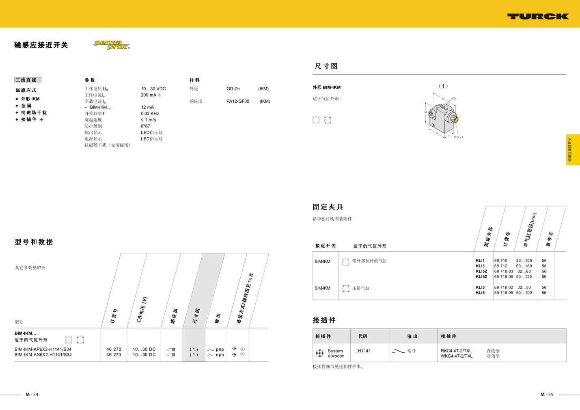
Task: Click the sensing face icon for BIM-IKM-AP6X2
Action: [171, 350]
